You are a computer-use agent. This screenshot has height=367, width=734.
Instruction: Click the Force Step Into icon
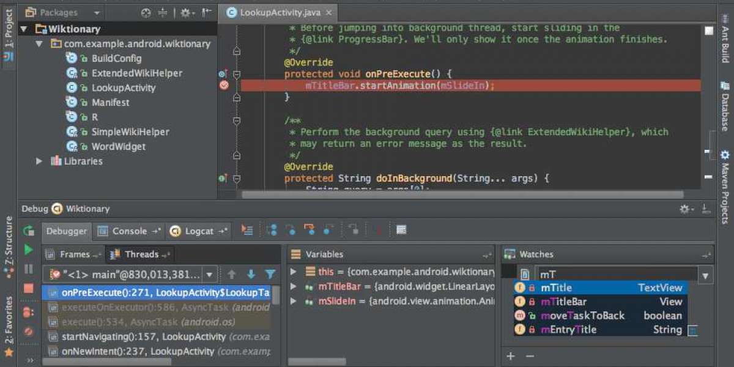[x=310, y=231]
